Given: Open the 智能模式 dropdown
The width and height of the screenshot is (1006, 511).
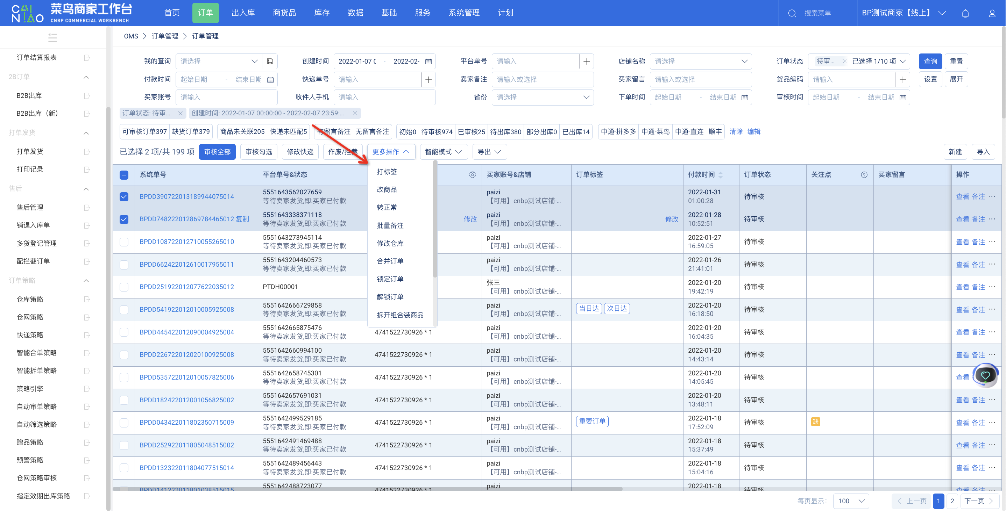Looking at the screenshot, I should tap(443, 152).
